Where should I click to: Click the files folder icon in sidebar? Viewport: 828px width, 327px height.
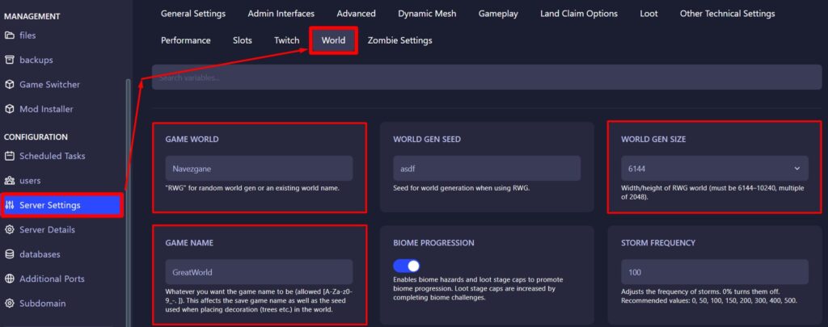click(10, 36)
